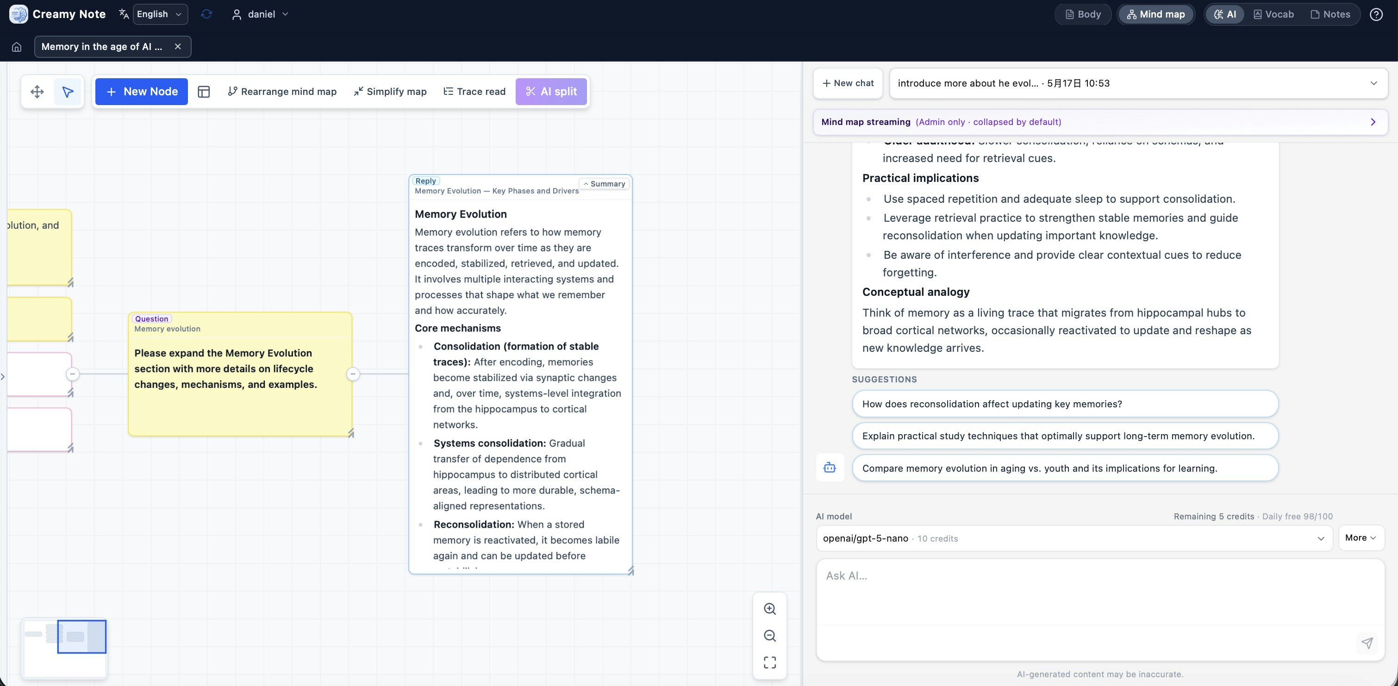Select the pan move canvas tool
Viewport: 1398px width, 686px height.
(37, 92)
